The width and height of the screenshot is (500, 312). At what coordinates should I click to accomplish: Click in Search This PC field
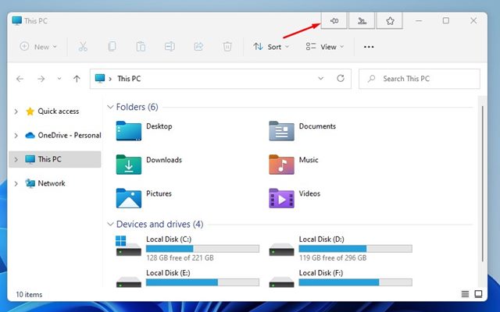(419, 79)
